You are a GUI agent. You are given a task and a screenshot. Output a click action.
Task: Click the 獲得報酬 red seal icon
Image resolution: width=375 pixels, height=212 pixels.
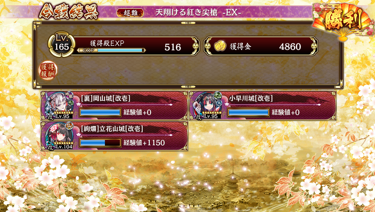click(x=48, y=71)
